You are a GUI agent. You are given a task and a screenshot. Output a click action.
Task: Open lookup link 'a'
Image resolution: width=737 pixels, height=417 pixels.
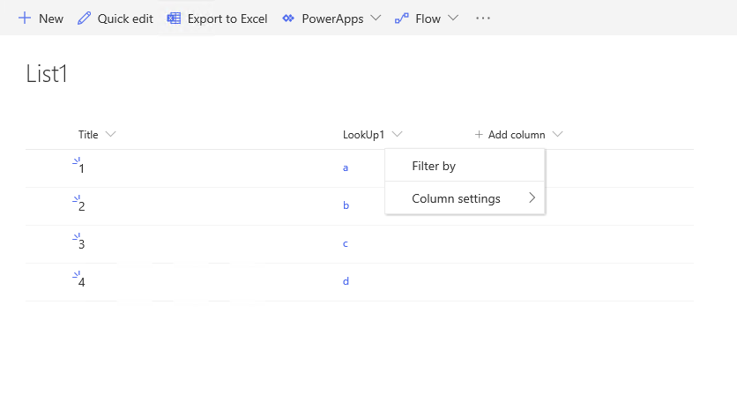[346, 168]
